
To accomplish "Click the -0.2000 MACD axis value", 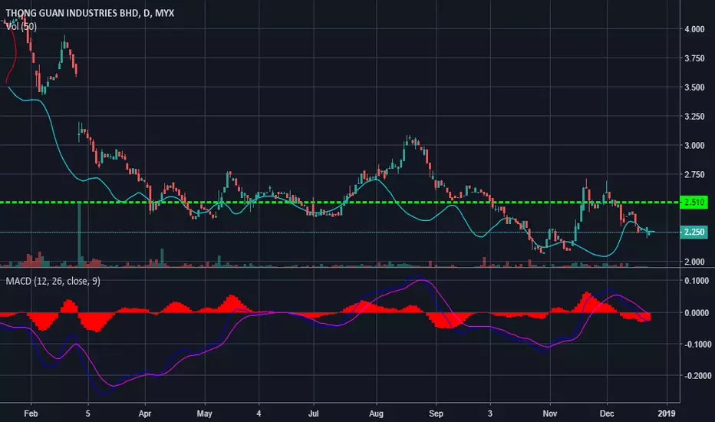I will coord(697,376).
